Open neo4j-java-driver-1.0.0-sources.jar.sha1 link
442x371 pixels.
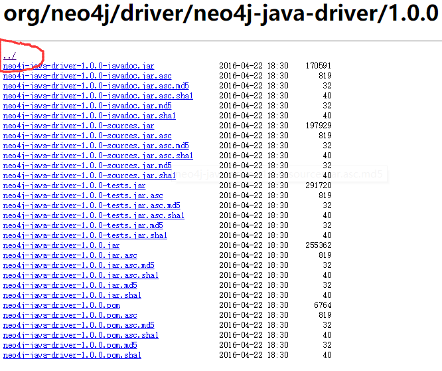tap(90, 176)
